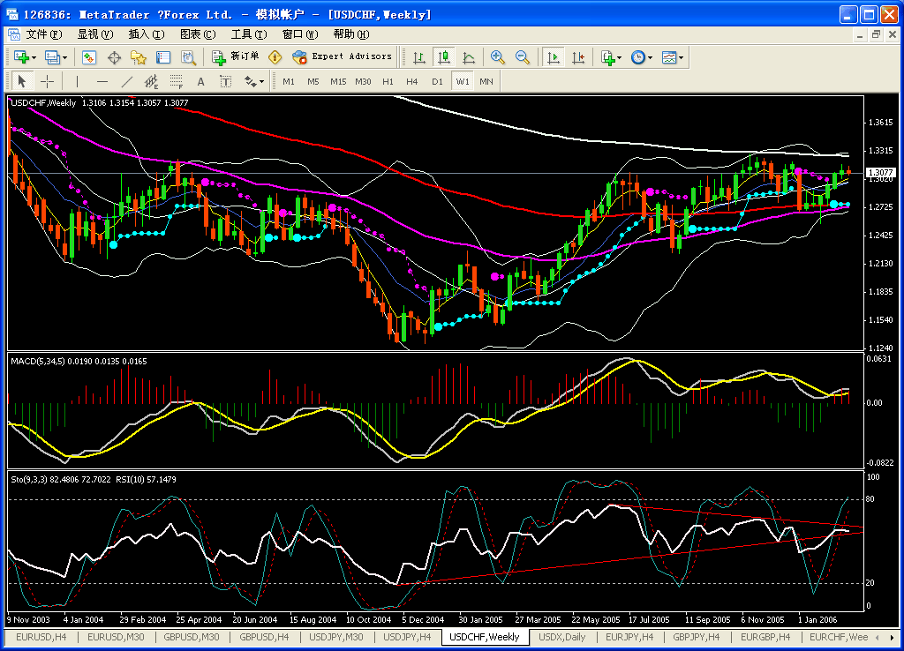
Task: Open the Market Watch panel
Action: tap(87, 56)
